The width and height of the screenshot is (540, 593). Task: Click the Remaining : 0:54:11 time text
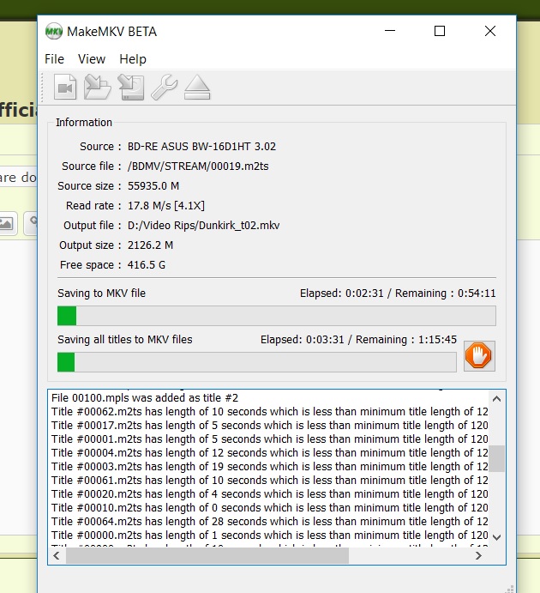(445, 293)
